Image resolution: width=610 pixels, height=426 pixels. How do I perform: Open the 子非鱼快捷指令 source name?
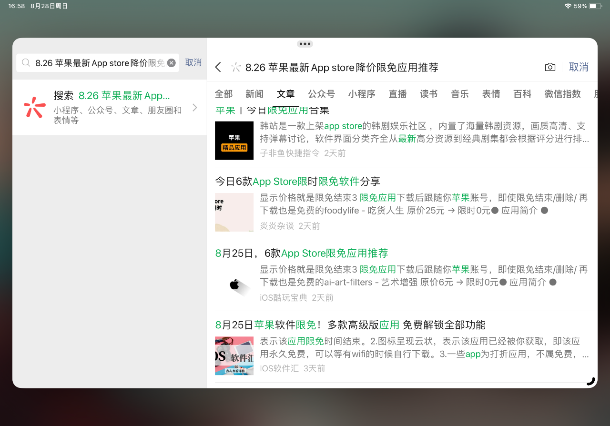290,153
